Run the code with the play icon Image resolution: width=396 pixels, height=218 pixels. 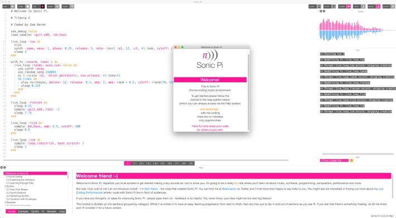click(x=13, y=6)
